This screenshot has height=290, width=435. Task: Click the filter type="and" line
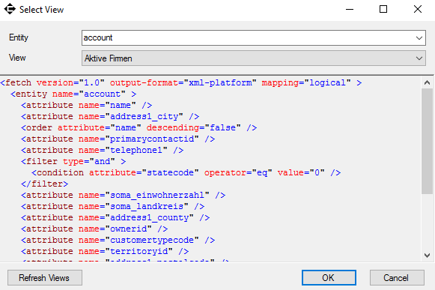[73, 162]
